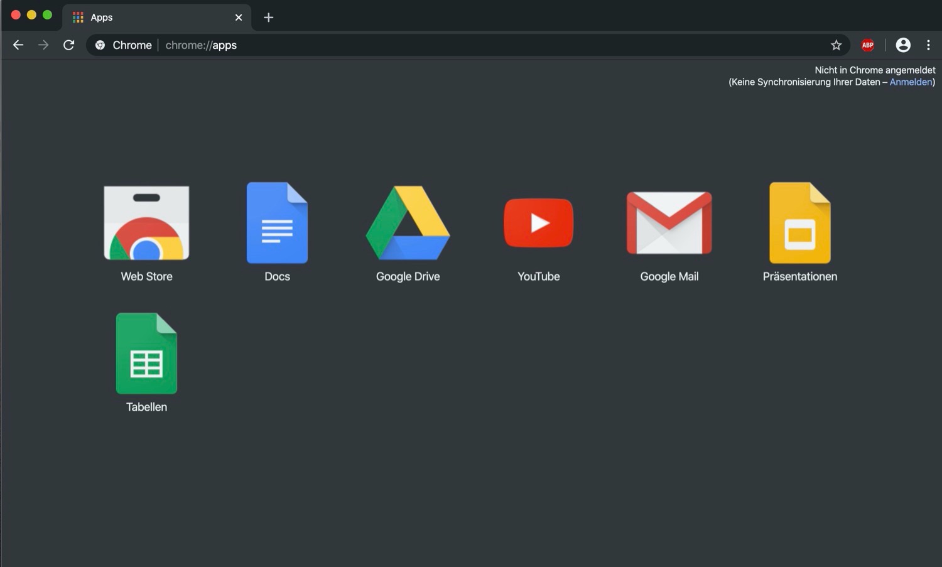Bookmark this page with the star
The width and height of the screenshot is (942, 567).
[x=836, y=45]
